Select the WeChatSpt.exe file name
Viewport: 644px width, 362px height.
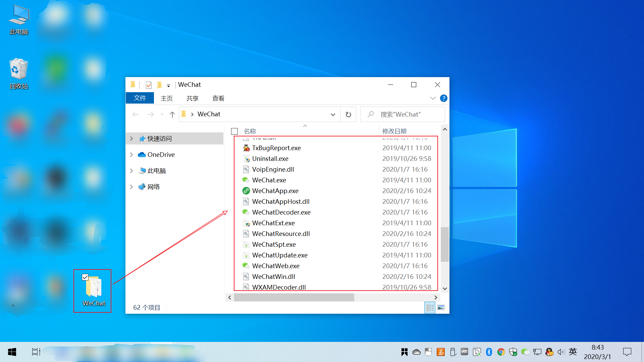274,244
